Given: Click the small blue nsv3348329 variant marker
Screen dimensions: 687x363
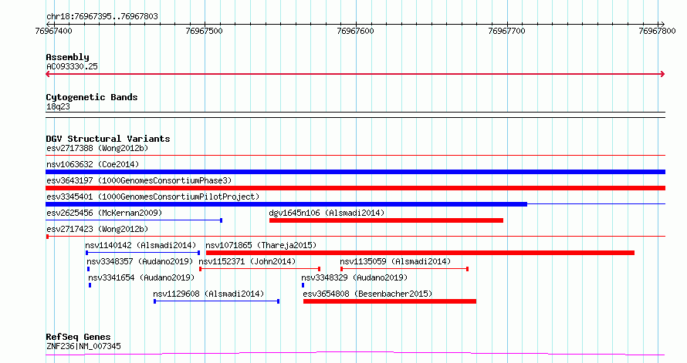Looking at the screenshot, I should (x=303, y=285).
